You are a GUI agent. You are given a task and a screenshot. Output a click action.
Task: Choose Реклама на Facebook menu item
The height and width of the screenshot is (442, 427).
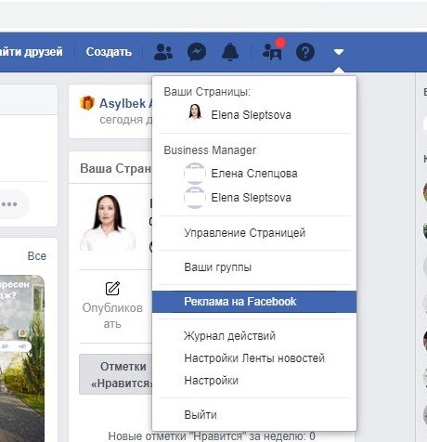coord(254,302)
